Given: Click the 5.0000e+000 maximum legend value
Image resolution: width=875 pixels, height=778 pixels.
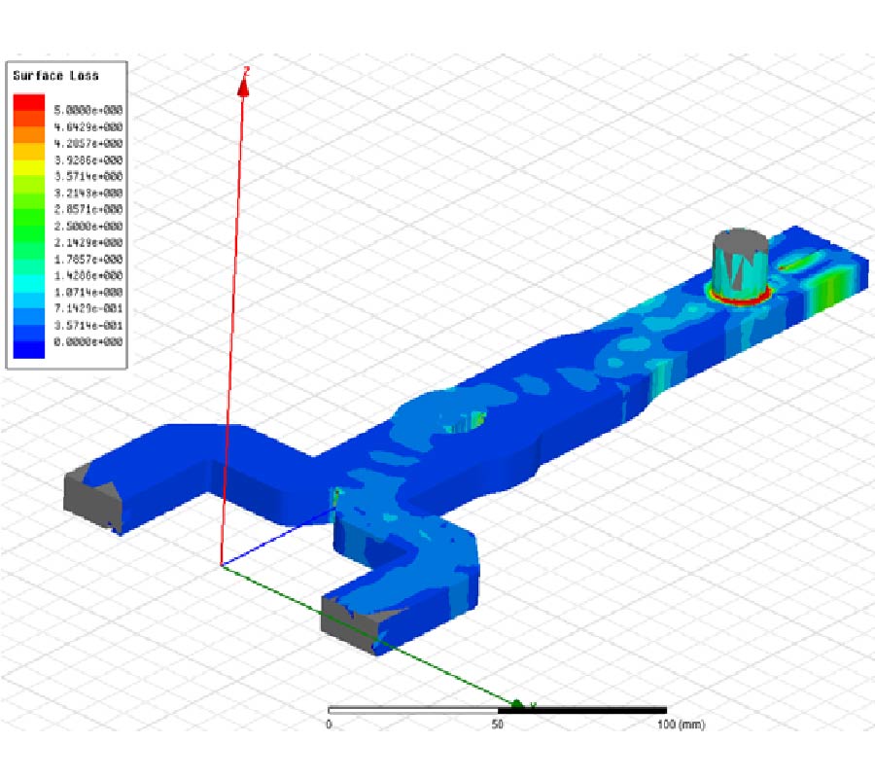Looking at the screenshot, I should pos(88,110).
